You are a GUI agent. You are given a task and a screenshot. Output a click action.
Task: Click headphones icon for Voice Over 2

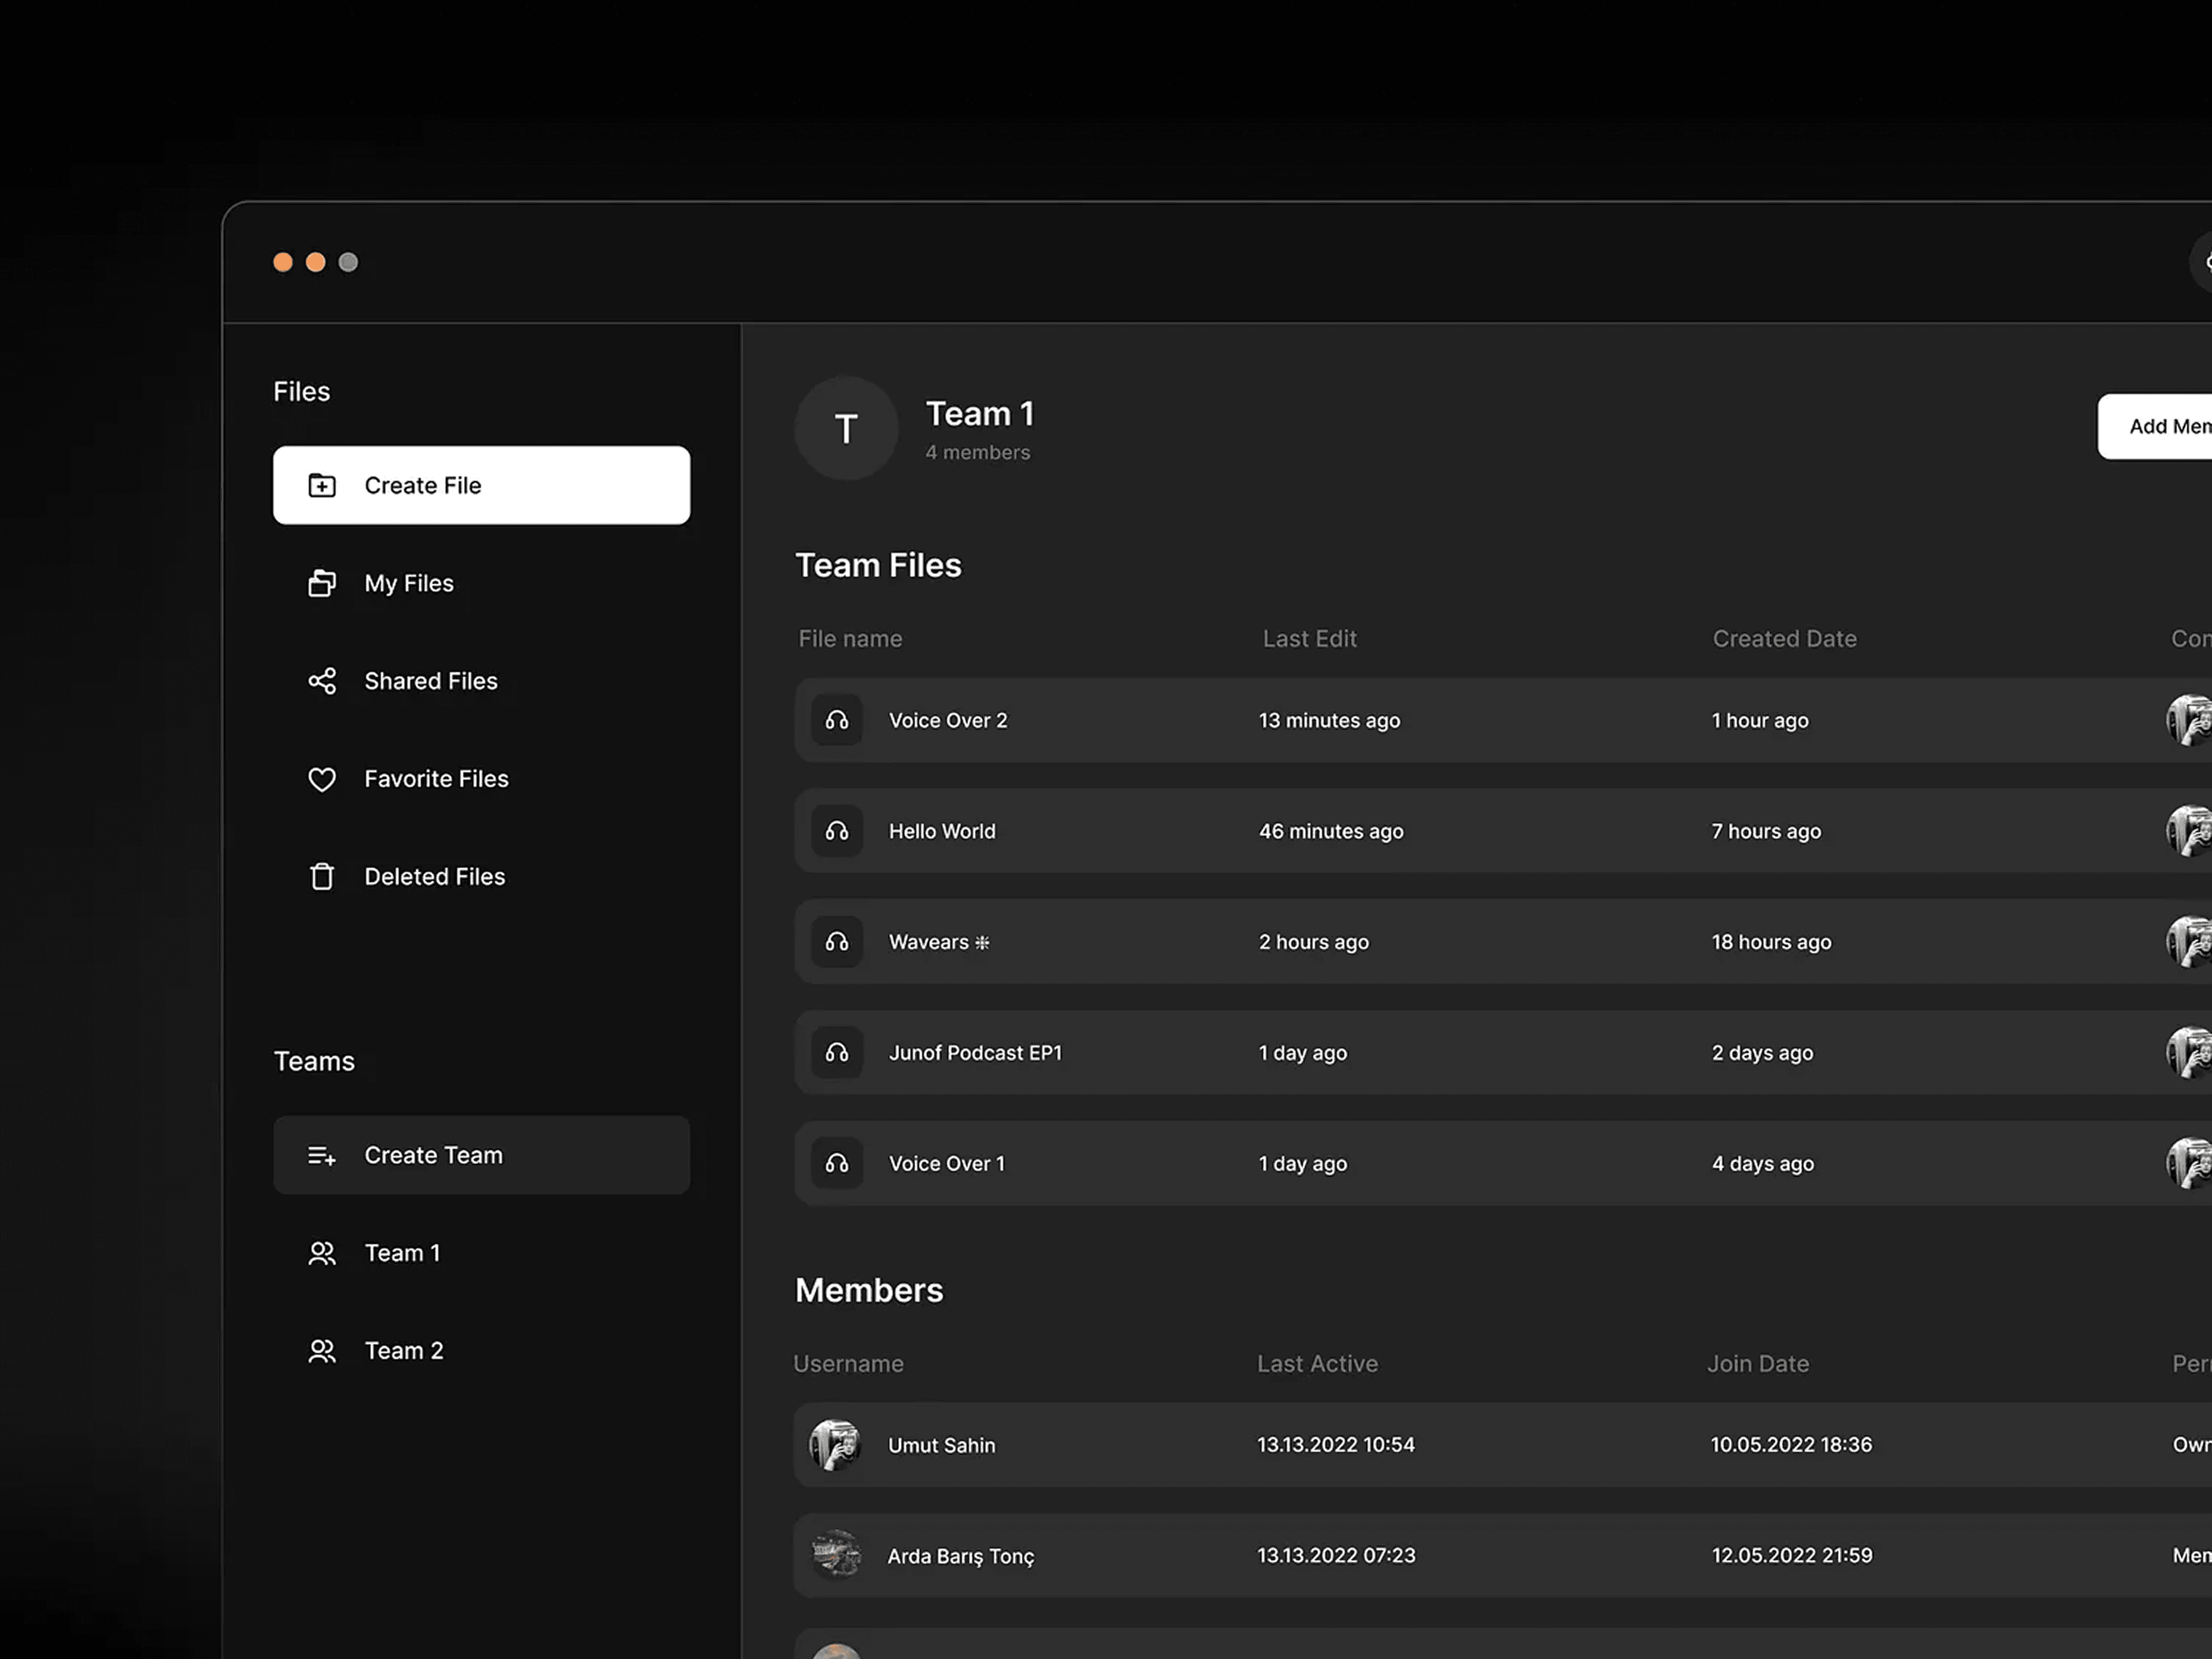tap(837, 720)
